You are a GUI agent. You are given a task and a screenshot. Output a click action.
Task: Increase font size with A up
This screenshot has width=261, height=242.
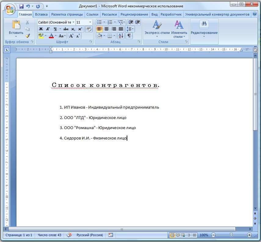click(x=71, y=36)
